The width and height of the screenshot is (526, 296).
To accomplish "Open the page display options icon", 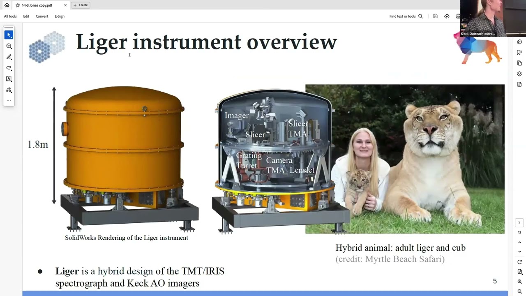I will 519,272.
